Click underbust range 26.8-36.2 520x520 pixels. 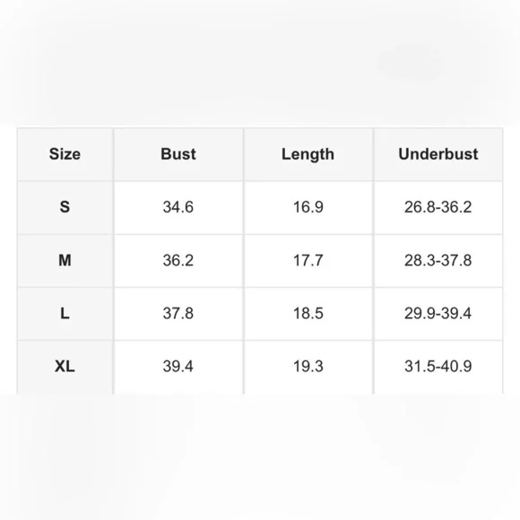pos(438,207)
